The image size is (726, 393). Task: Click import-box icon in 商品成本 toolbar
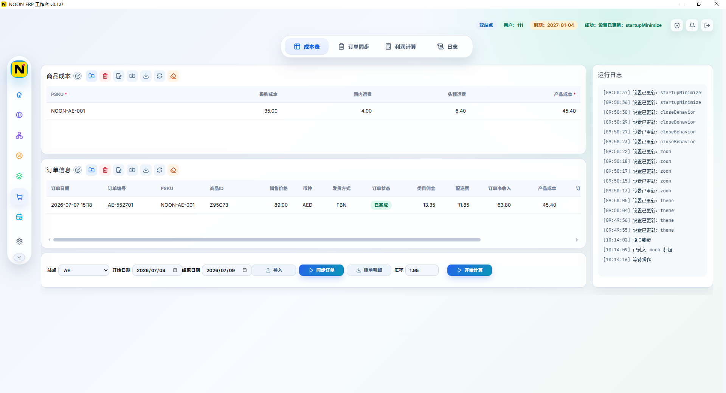[x=132, y=76]
